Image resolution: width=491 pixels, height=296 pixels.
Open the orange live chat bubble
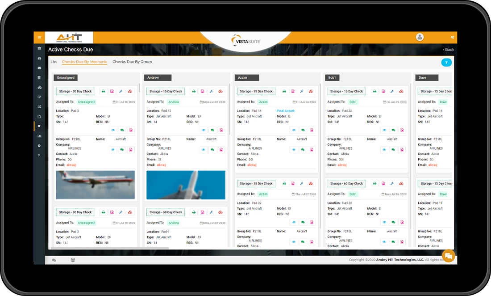point(448,256)
